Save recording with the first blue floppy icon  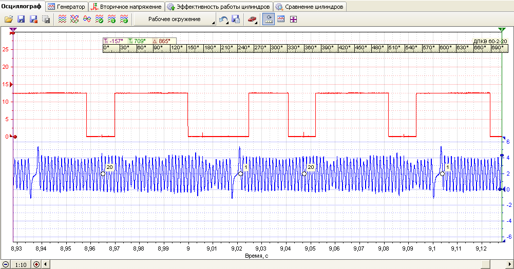coord(21,20)
